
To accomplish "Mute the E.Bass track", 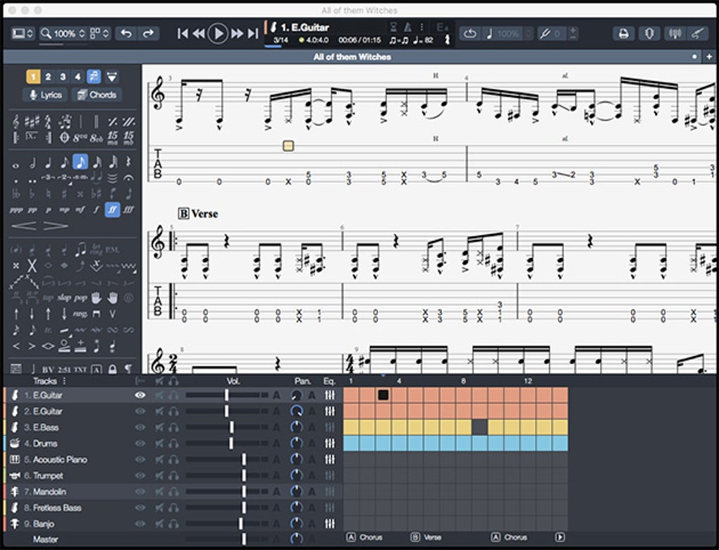I will (x=159, y=427).
